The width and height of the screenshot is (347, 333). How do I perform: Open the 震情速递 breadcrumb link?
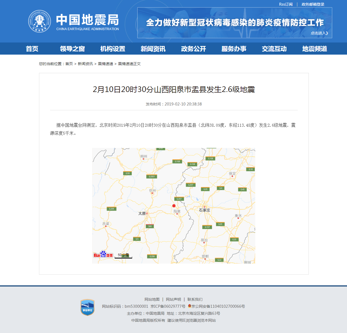pos(106,64)
